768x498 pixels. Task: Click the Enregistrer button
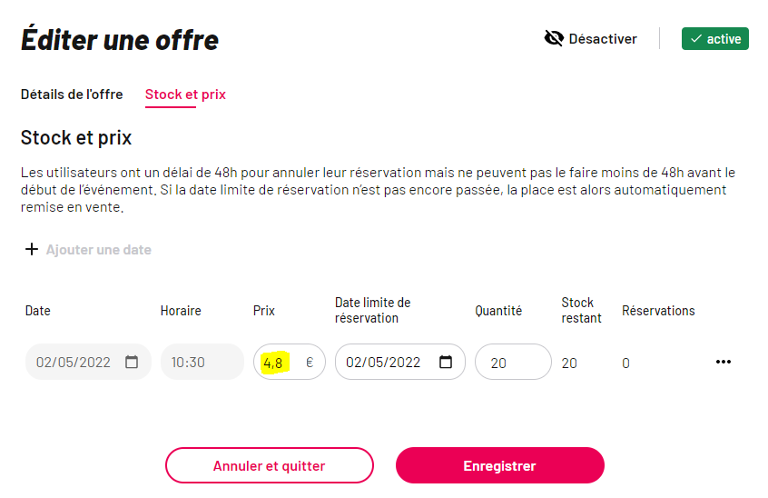tap(499, 465)
